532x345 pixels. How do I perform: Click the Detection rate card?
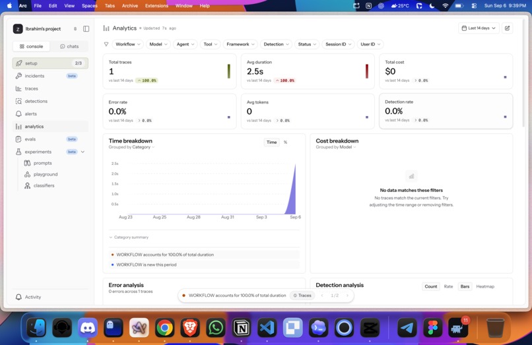[x=446, y=111]
